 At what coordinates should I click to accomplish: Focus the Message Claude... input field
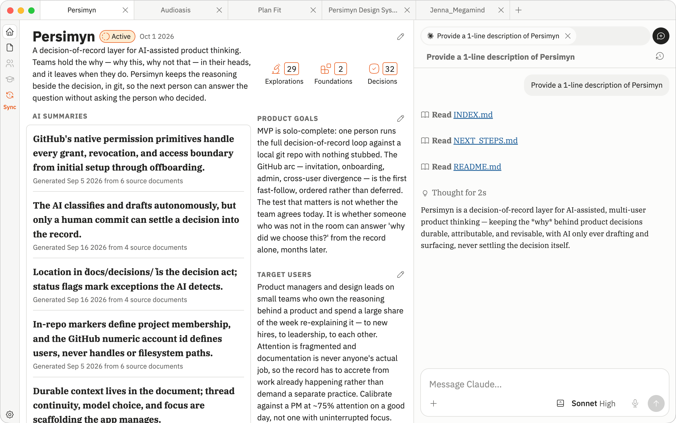(x=545, y=384)
